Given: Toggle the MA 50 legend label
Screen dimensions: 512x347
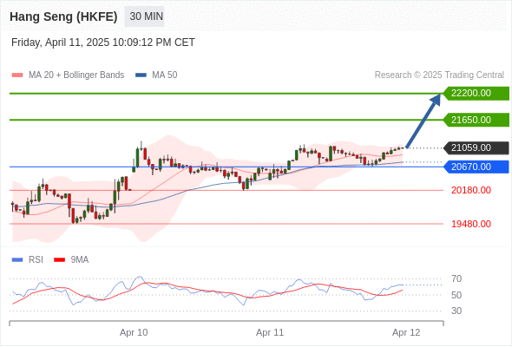Looking at the screenshot, I should click(x=165, y=75).
